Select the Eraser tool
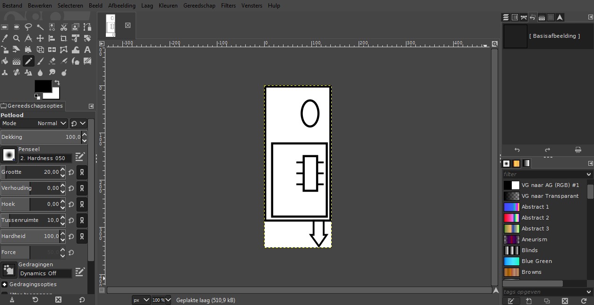Screen dimensions: 594x305 tap(52, 61)
